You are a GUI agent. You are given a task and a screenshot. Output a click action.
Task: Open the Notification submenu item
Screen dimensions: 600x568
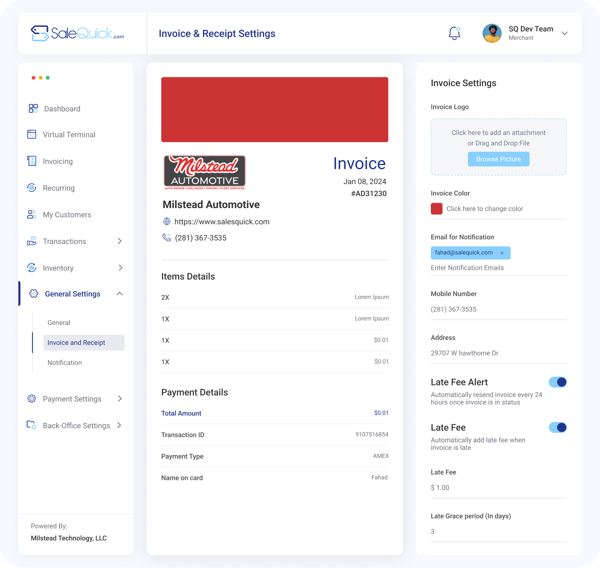(x=64, y=363)
